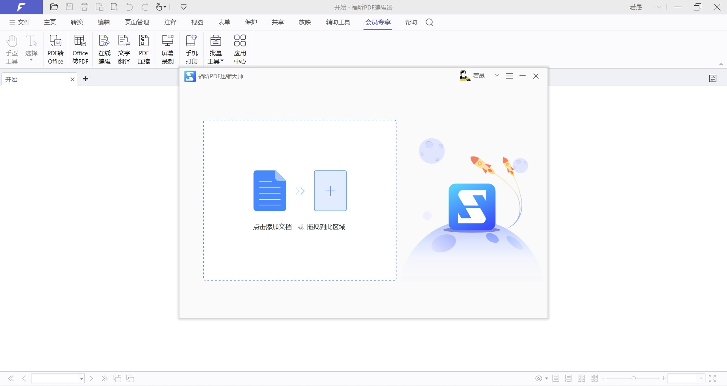Open the 手机打印 mobile print tool

[x=192, y=49]
